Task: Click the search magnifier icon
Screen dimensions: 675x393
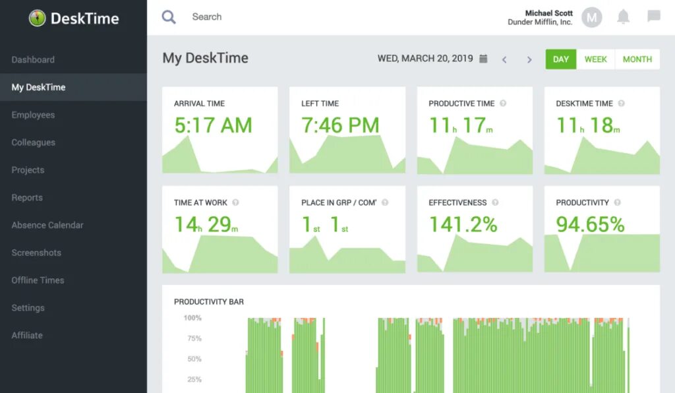Action: pyautogui.click(x=169, y=16)
